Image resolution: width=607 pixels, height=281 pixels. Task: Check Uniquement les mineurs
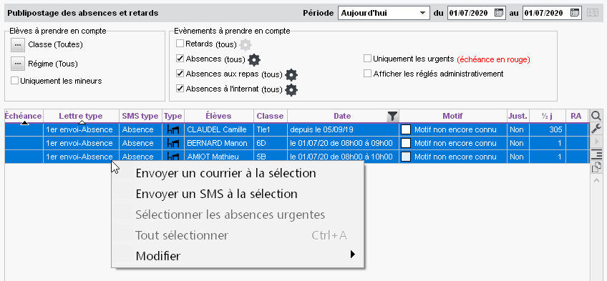(x=14, y=81)
